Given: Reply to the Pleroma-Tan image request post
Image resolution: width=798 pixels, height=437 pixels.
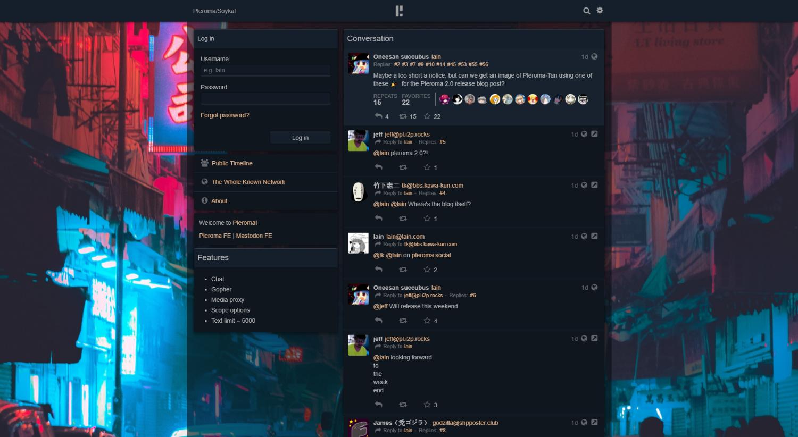Looking at the screenshot, I should point(379,116).
